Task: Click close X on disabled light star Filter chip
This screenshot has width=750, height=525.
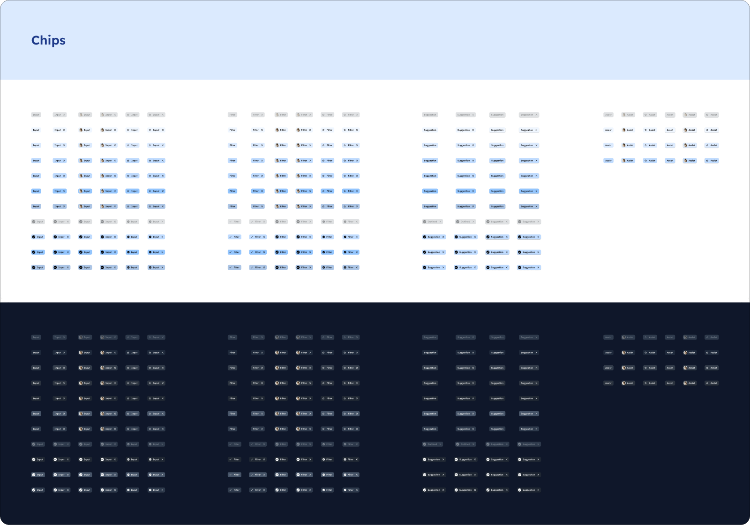Action: pyautogui.click(x=357, y=115)
